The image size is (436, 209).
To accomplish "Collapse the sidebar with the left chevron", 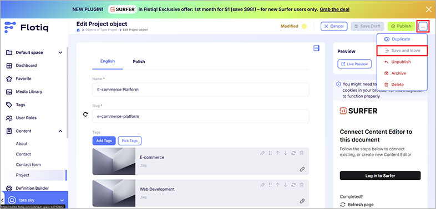I will 2,200.
